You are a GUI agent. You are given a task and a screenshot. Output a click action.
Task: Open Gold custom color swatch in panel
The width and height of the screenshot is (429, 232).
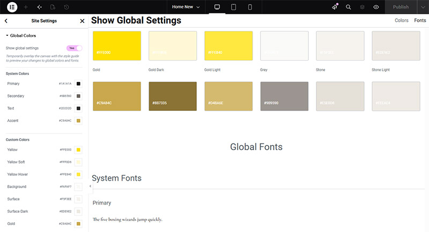(78, 223)
